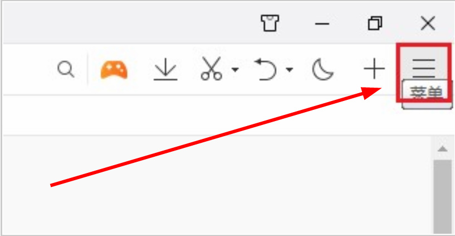Click empty title bar beside t-shirt icon
This screenshot has height=236, width=455.
[130, 23]
